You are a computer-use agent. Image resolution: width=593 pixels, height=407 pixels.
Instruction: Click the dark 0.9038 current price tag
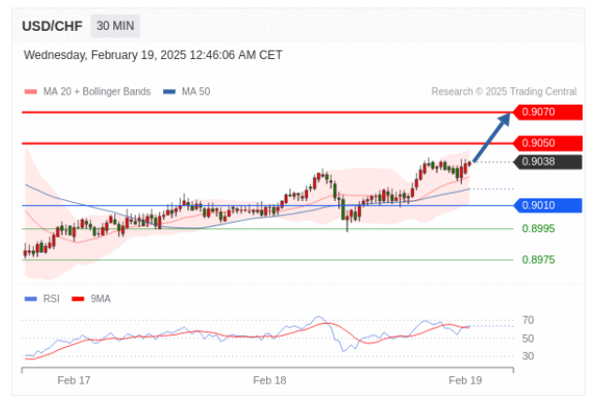tap(548, 162)
